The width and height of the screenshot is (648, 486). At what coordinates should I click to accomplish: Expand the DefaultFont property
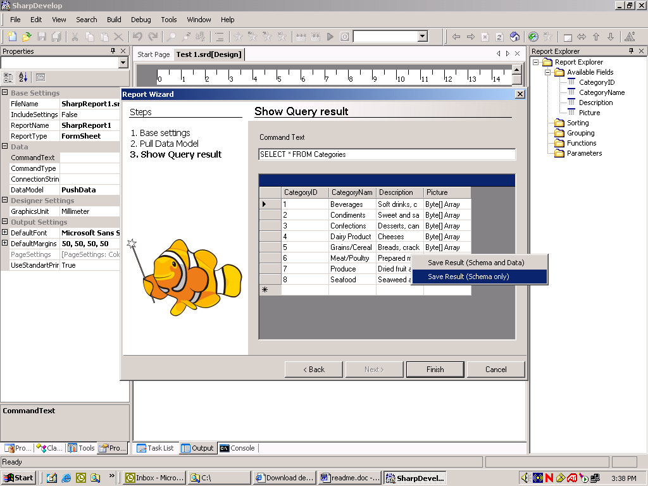[x=5, y=233]
